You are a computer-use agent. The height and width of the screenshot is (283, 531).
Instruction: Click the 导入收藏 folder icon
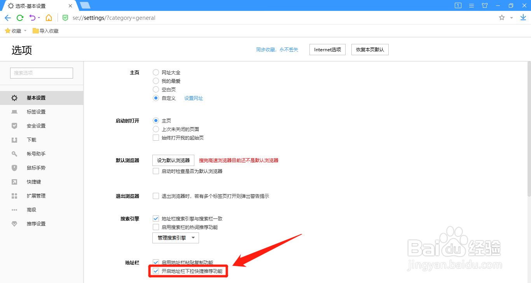pos(35,30)
